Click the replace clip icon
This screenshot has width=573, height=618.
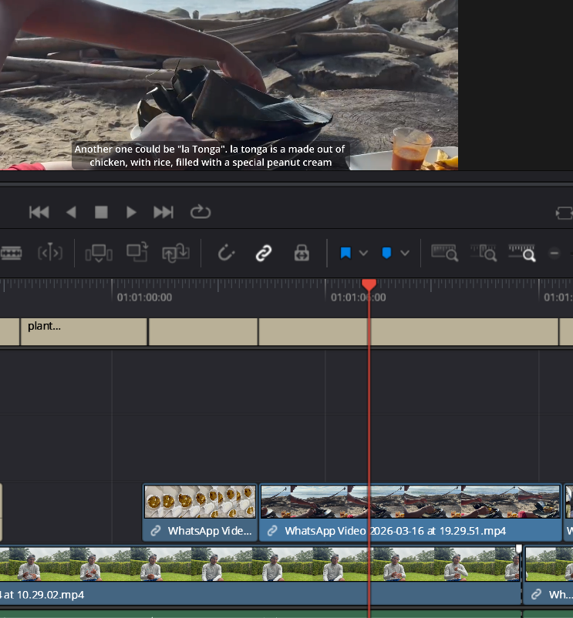click(x=175, y=253)
